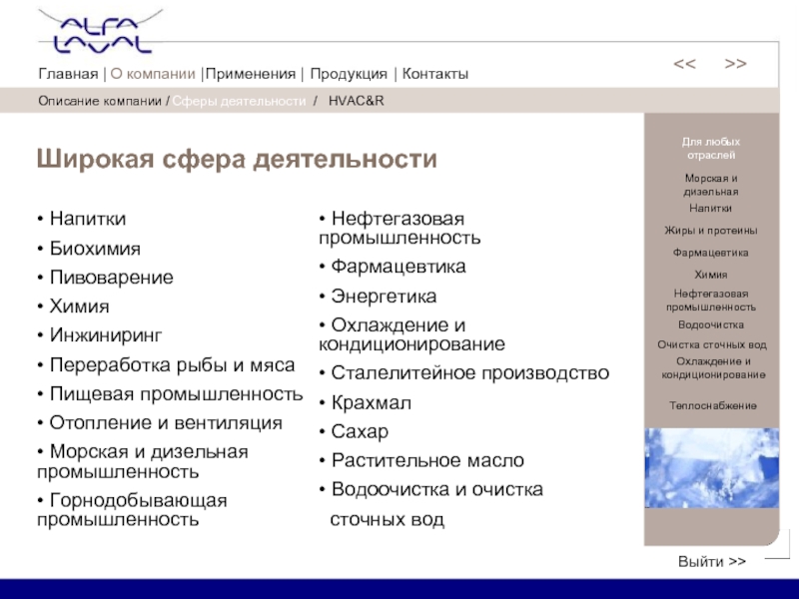799x599 pixels.
Task: Select Морская и дизельная промышленность bullet
Action: (143, 461)
